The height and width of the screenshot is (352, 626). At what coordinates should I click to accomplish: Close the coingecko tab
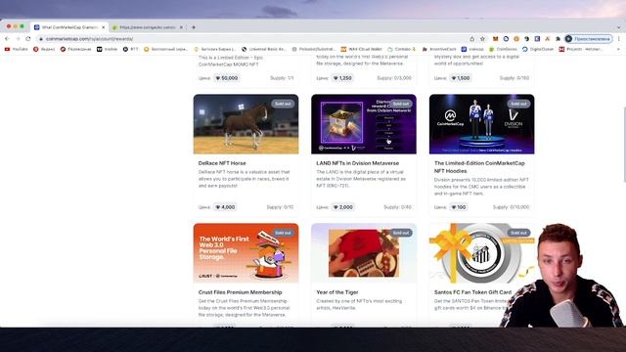coord(181,27)
